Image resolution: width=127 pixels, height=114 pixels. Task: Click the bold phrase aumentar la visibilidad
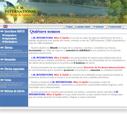coord(78,50)
